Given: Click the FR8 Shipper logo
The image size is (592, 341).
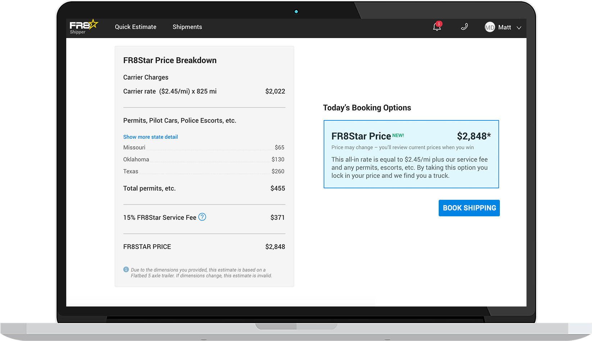Looking at the screenshot, I should click(83, 26).
